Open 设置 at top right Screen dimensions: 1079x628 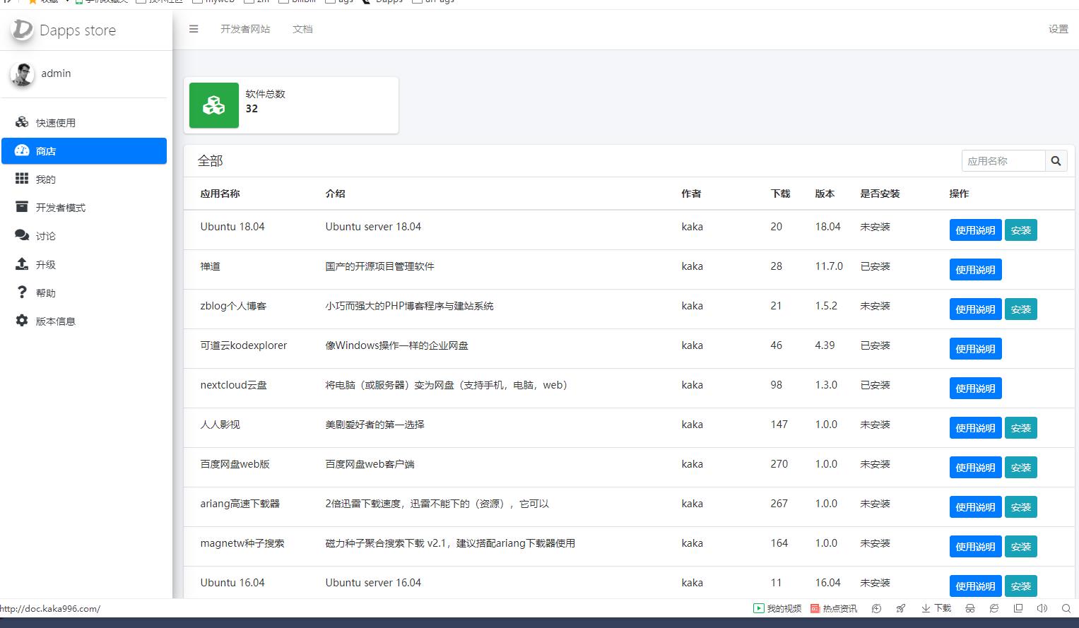[1058, 29]
